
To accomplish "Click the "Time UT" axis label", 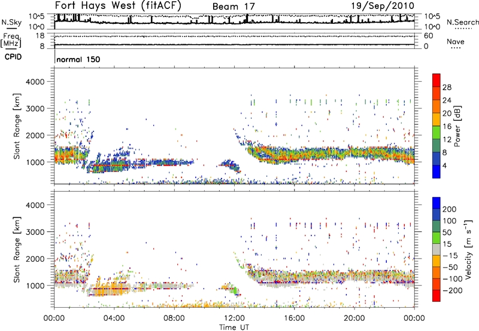I will pos(234,327).
